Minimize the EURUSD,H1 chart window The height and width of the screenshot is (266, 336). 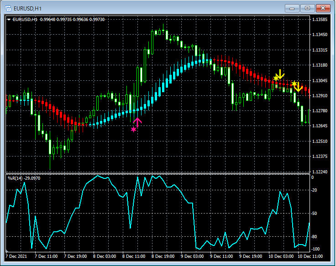[x=292, y=8]
